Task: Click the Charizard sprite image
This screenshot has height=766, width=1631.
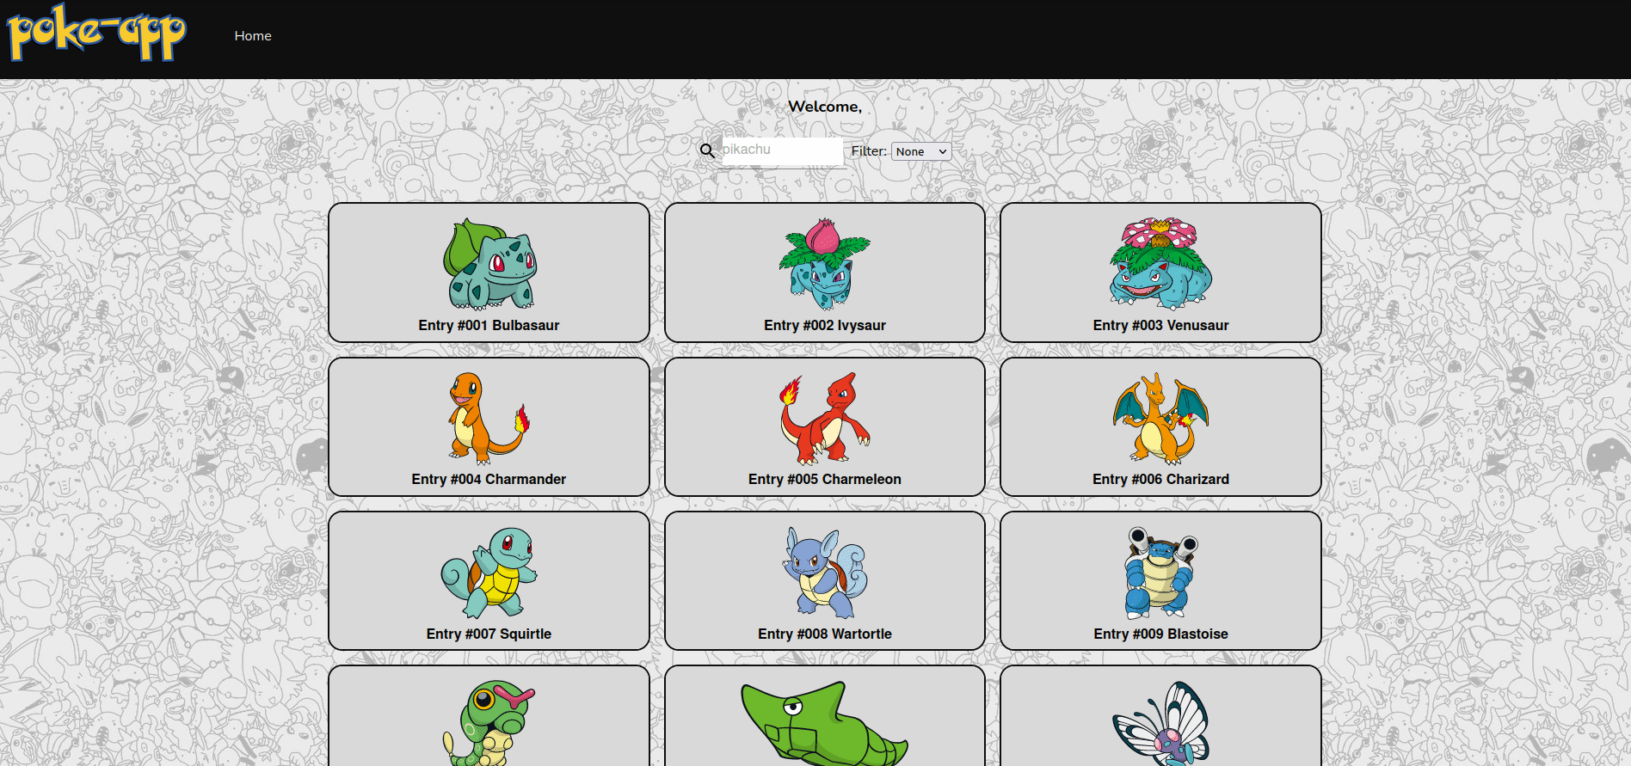Action: click(x=1161, y=418)
